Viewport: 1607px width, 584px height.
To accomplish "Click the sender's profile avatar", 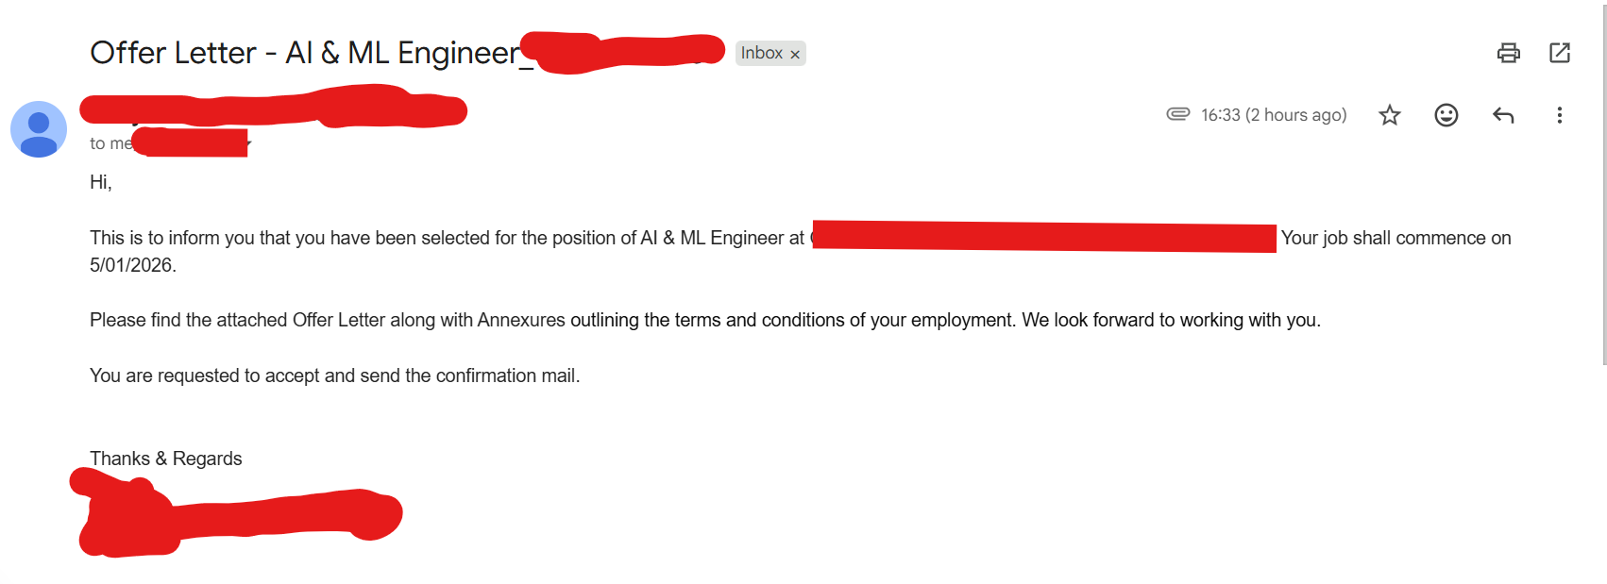I will [x=39, y=129].
